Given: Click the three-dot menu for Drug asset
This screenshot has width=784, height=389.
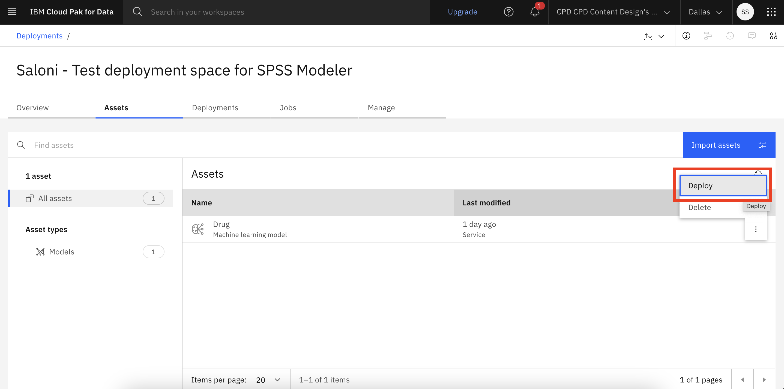Looking at the screenshot, I should pos(756,229).
